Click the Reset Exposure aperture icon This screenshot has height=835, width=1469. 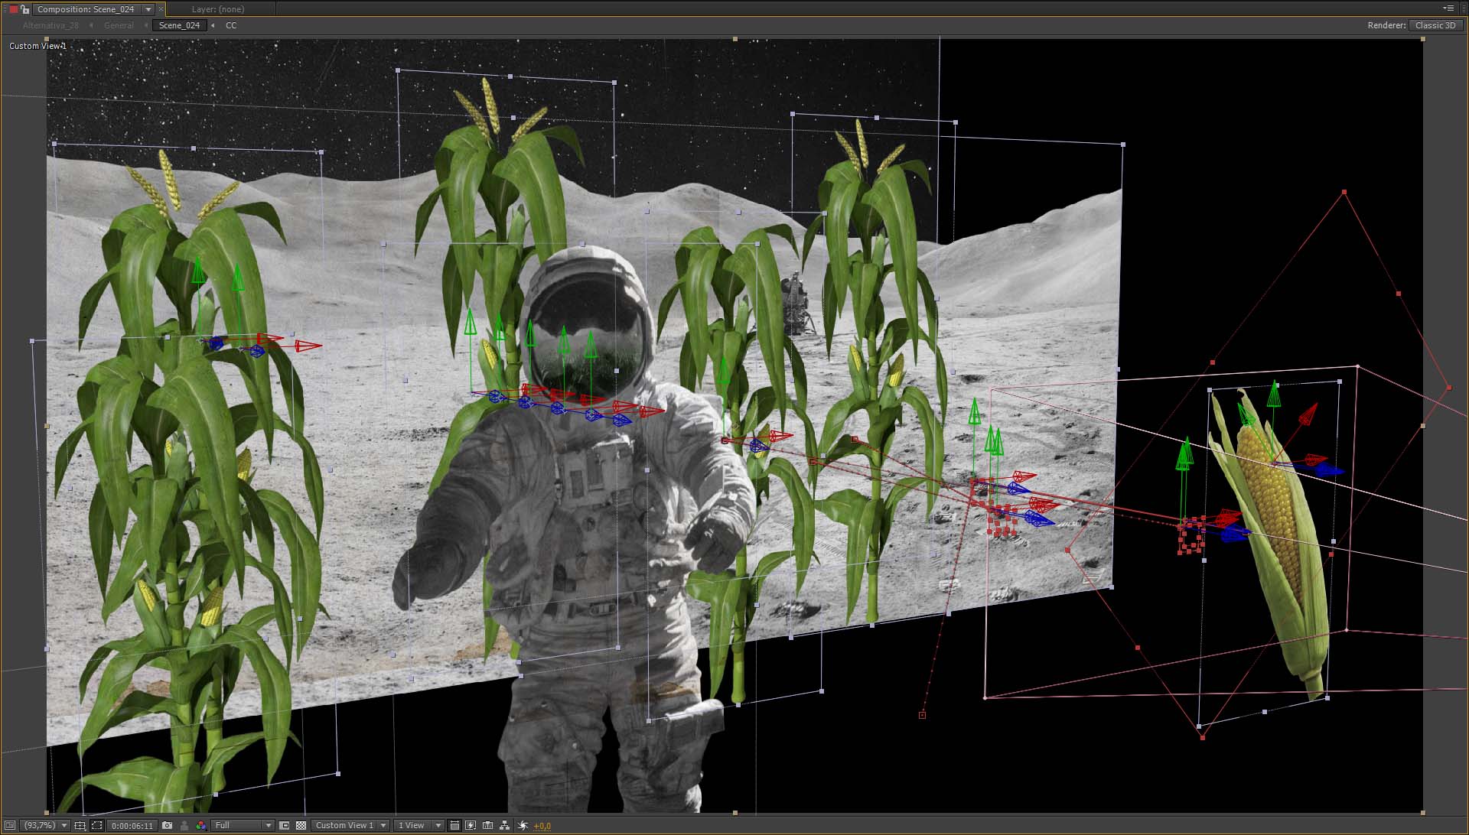pyautogui.click(x=523, y=825)
